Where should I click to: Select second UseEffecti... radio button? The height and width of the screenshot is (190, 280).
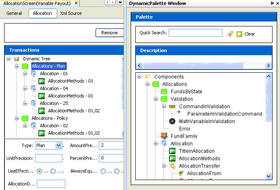pos(53,171)
